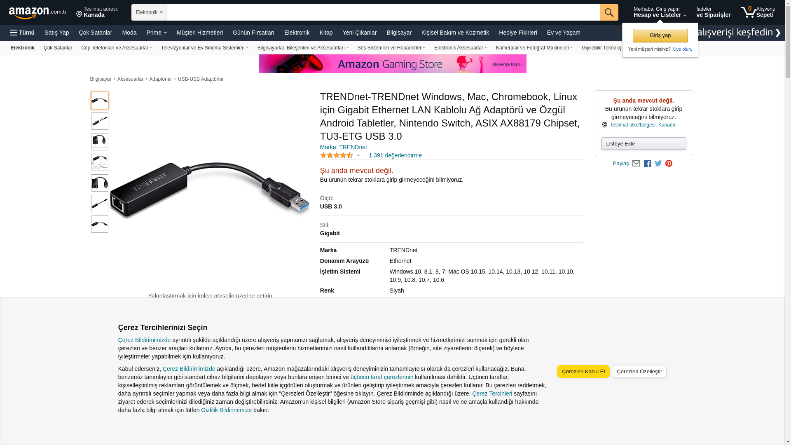Image resolution: width=791 pixels, height=445 pixels.
Task: Open the Hediye Fikirleri menu item
Action: click(518, 33)
